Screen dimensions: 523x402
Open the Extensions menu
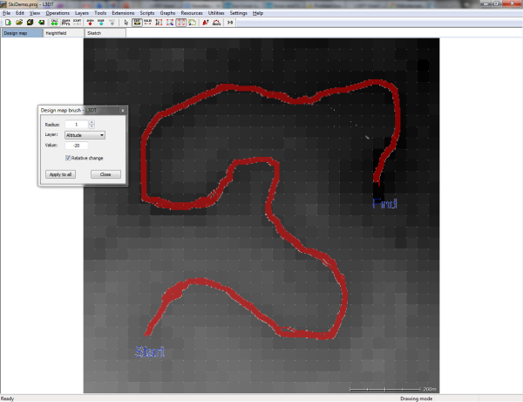(123, 14)
